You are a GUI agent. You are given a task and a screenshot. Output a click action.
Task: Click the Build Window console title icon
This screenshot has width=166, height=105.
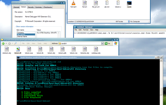pyautogui.click(x=18, y=58)
